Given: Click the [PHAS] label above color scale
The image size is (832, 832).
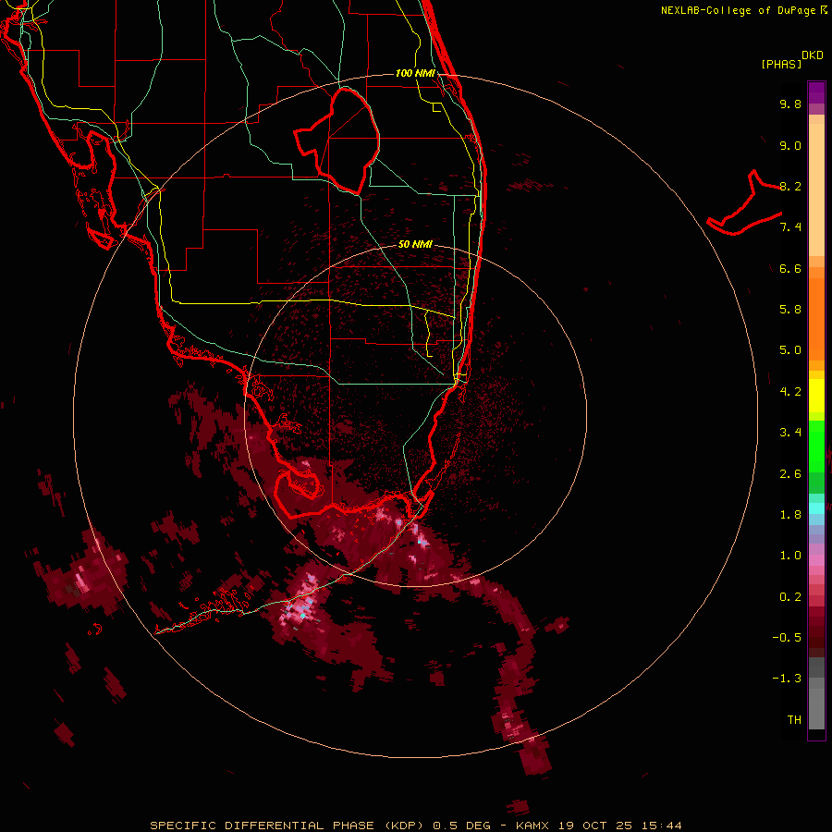Looking at the screenshot, I should pos(781,65).
